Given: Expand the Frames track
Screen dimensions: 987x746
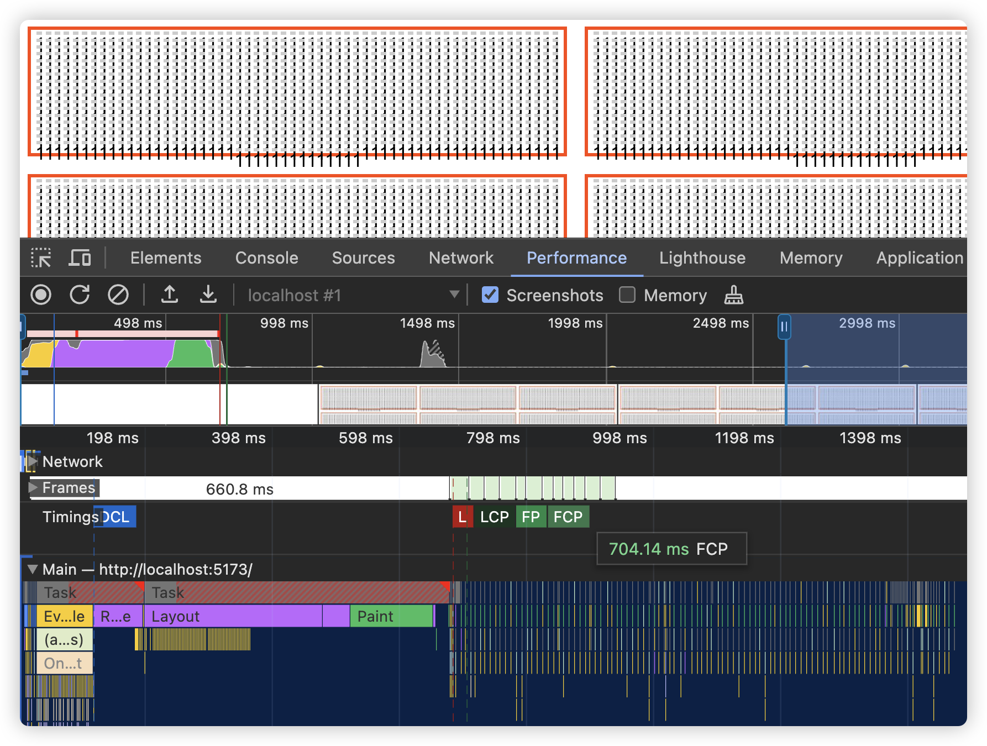Looking at the screenshot, I should 33,487.
